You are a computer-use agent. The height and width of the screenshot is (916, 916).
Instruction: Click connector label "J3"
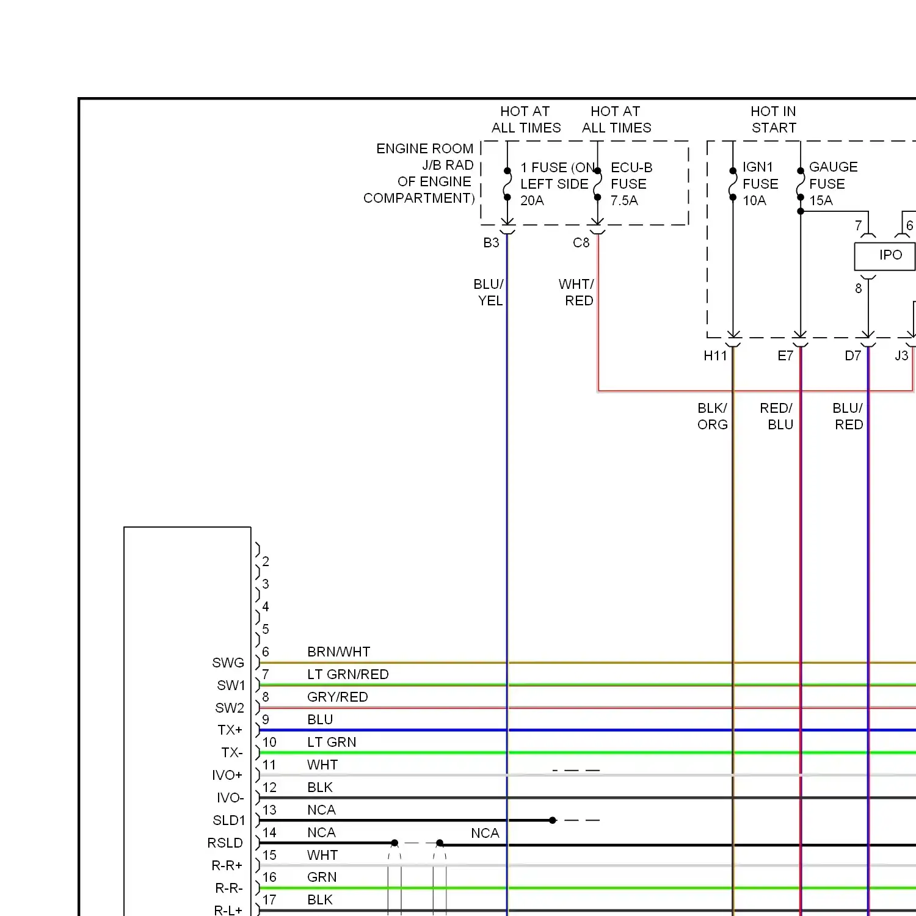901,356
